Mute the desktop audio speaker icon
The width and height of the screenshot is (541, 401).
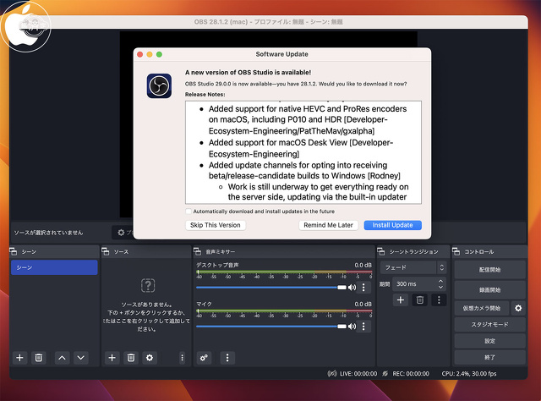352,288
